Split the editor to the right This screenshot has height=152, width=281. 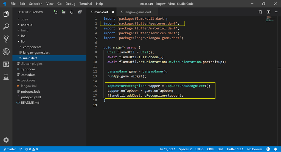[x=268, y=12]
